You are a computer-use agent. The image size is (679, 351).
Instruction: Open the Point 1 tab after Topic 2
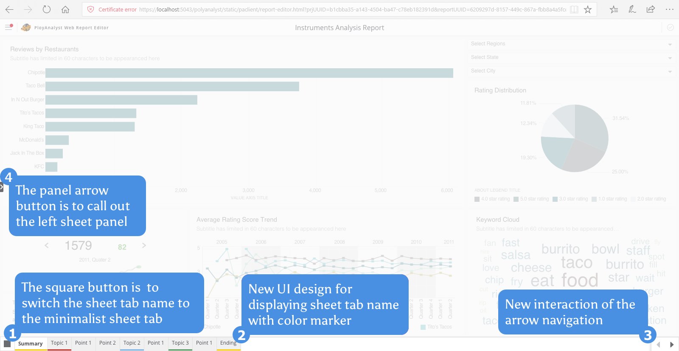point(156,343)
